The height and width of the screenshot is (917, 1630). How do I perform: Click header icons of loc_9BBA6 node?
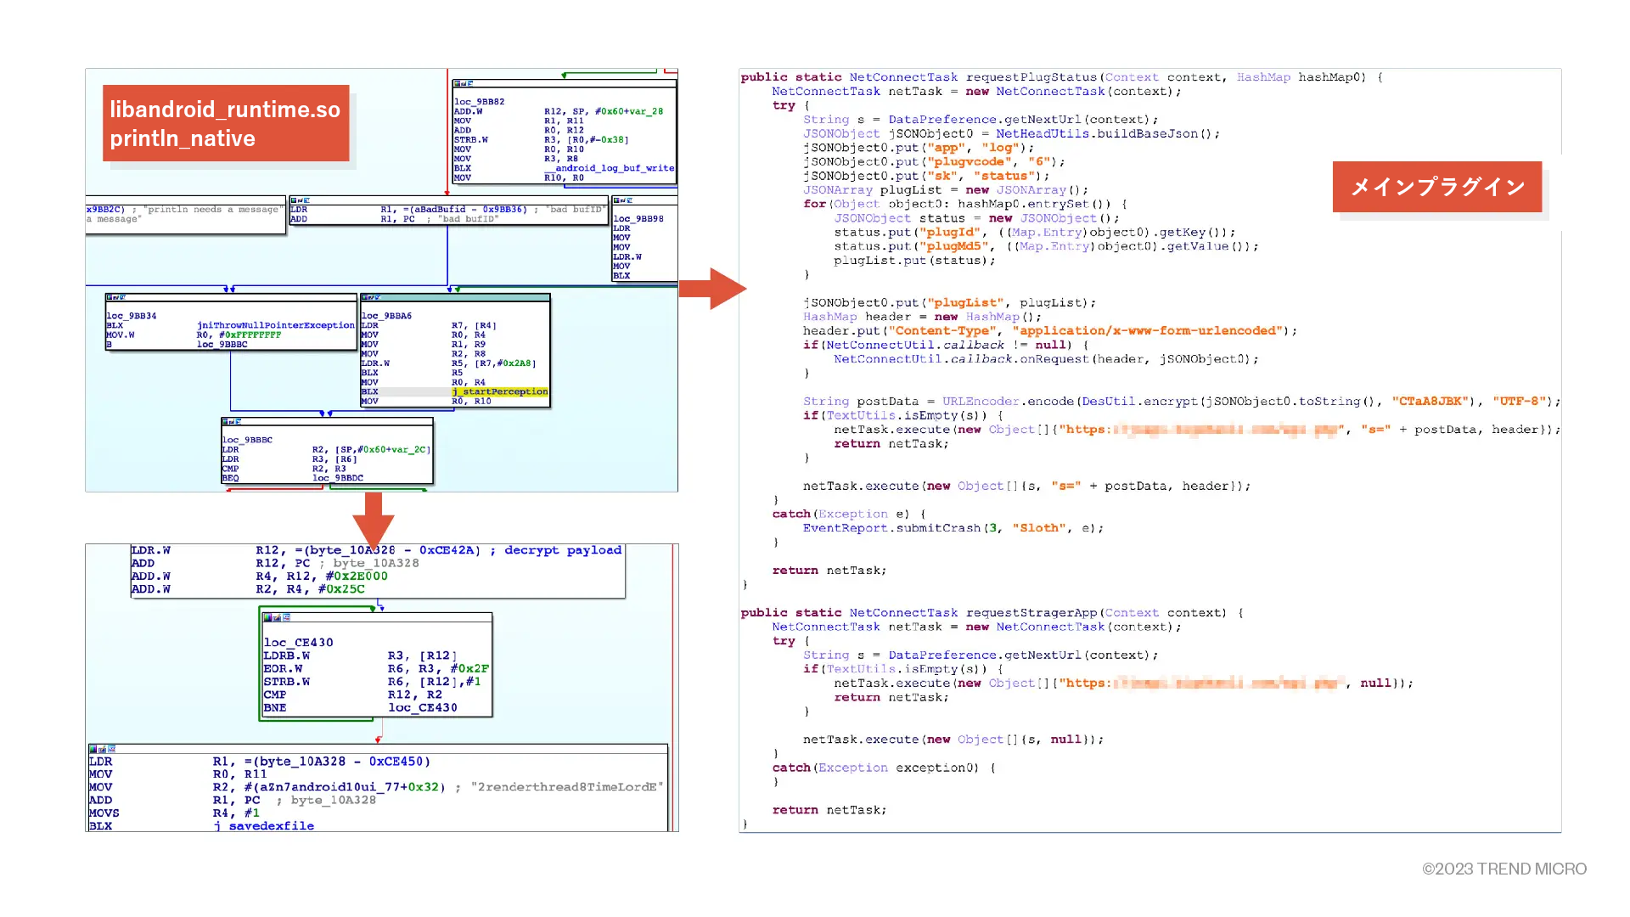(x=371, y=298)
